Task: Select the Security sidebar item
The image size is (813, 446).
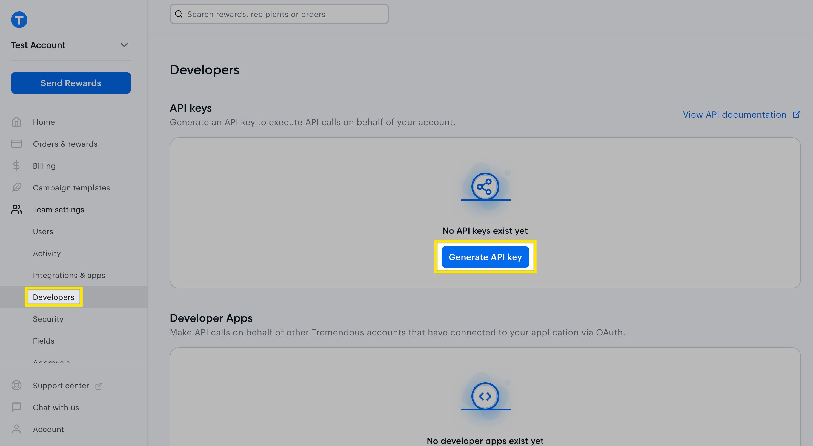Action: [48, 319]
